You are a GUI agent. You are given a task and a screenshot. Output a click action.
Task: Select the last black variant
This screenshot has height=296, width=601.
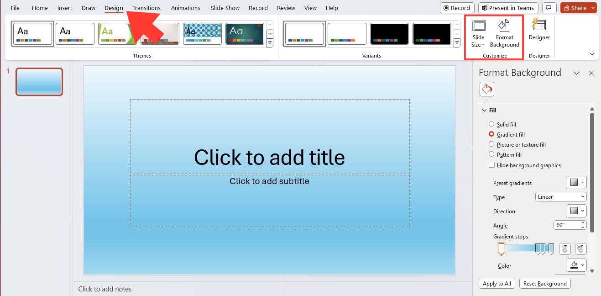tap(432, 34)
